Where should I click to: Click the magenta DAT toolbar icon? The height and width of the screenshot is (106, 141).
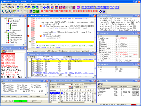[78, 7]
